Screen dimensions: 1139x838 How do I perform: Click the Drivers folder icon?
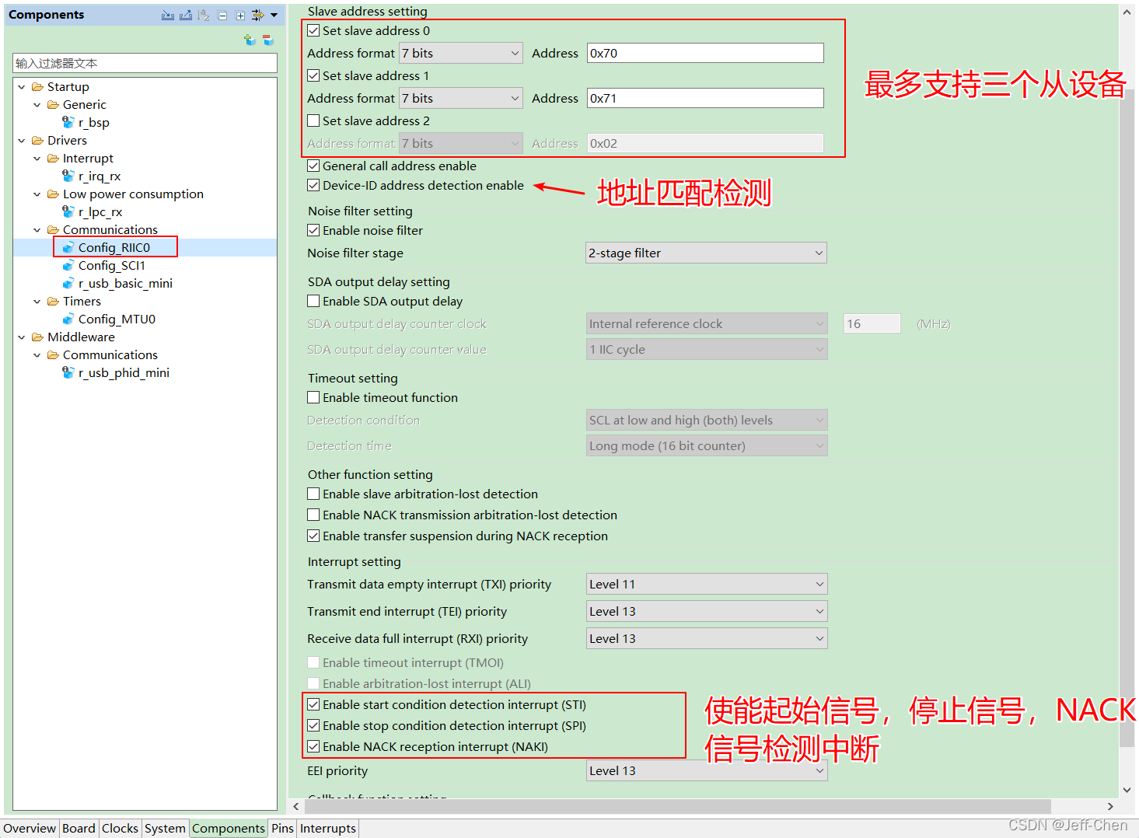tap(37, 140)
